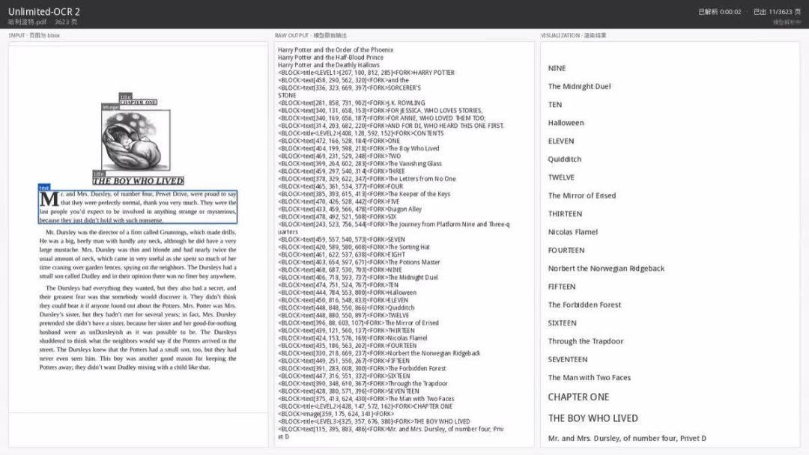The width and height of the screenshot is (809, 455).
Task: Click the 'Harry Potter and the Half-Blood Prince' line
Action: point(330,58)
